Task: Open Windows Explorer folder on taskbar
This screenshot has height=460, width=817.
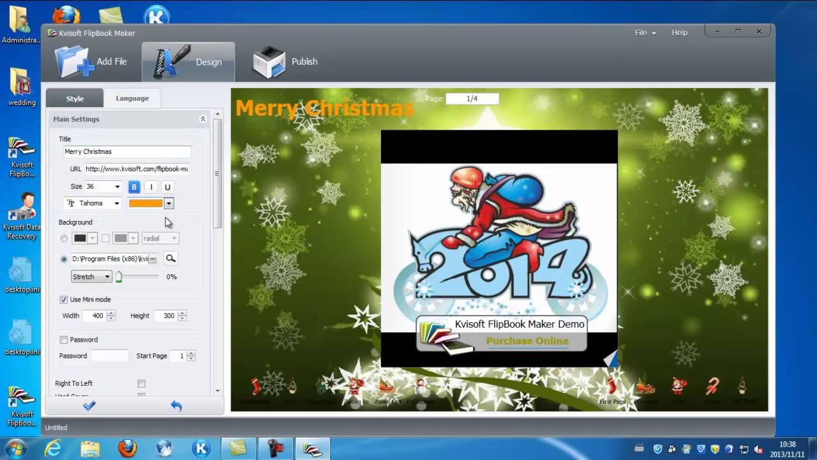Action: (90, 448)
